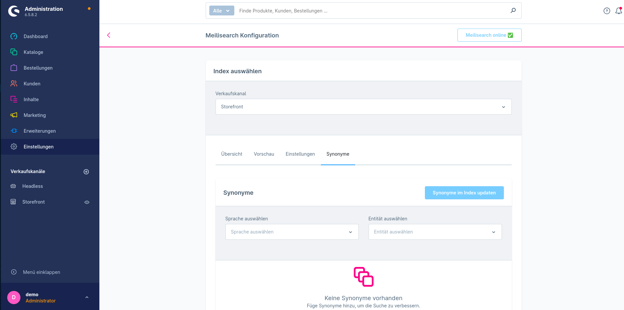Go back with the pink arrow
624x310 pixels.
click(x=109, y=35)
